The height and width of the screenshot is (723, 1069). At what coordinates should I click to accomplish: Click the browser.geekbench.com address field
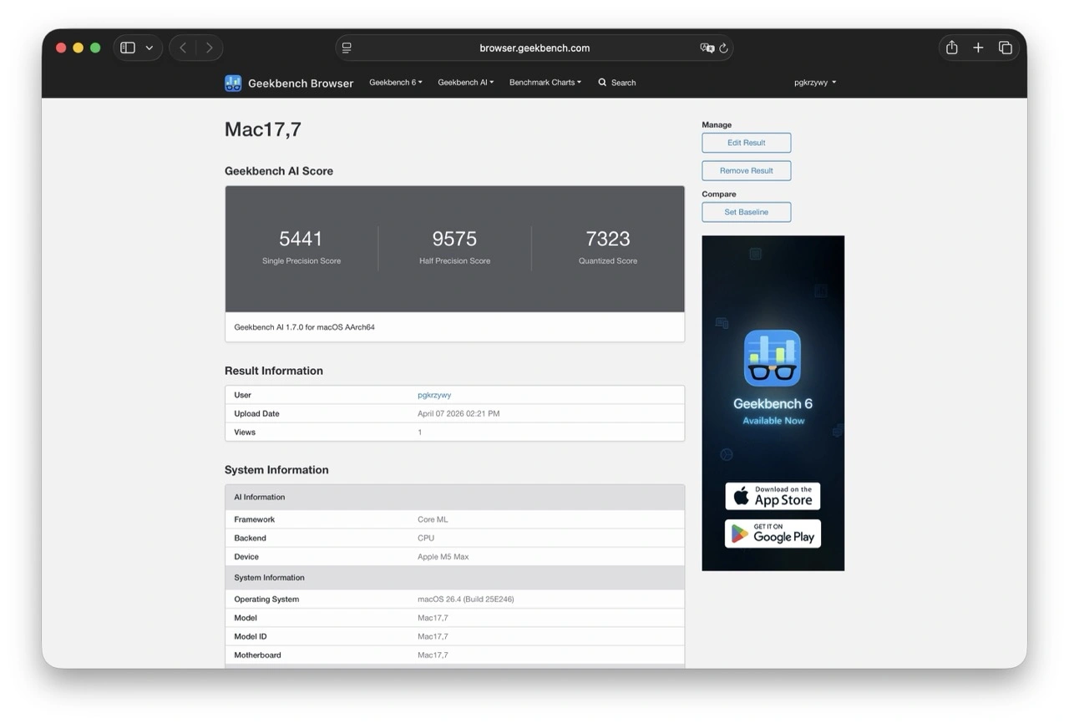tap(534, 48)
